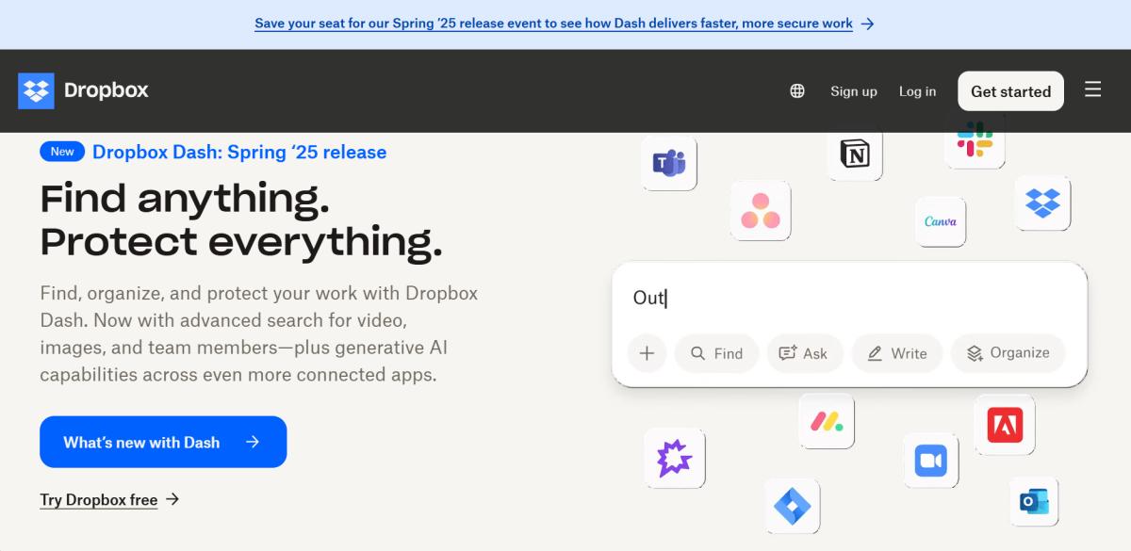Open the language selector globe icon
Viewport: 1131px width, 551px height.
point(797,90)
